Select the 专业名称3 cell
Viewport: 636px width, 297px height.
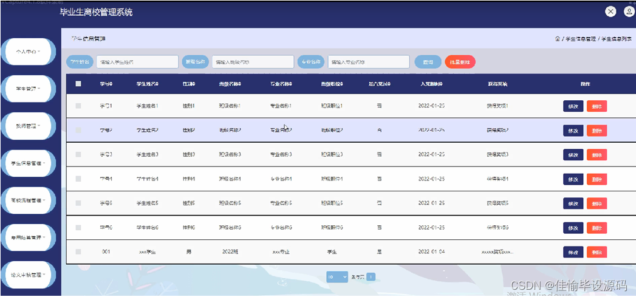(281, 155)
